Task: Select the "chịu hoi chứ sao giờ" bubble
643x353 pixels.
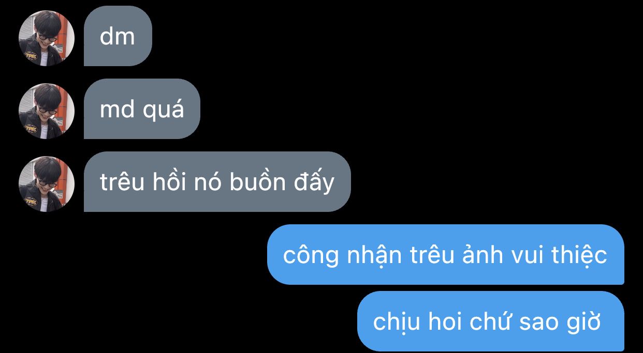Action: pos(491,321)
